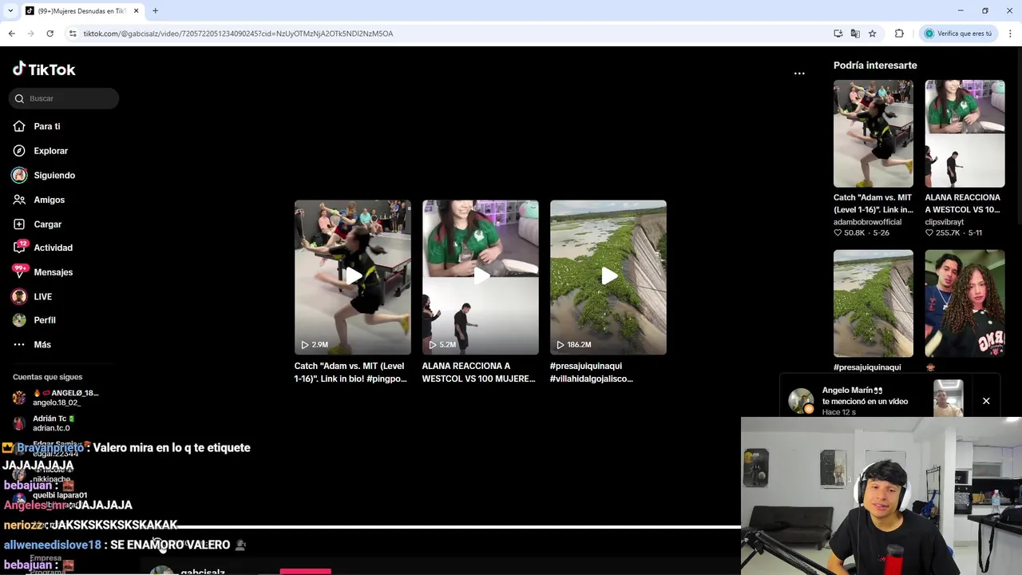
Task: Open the three-dot options menu
Action: click(x=799, y=73)
